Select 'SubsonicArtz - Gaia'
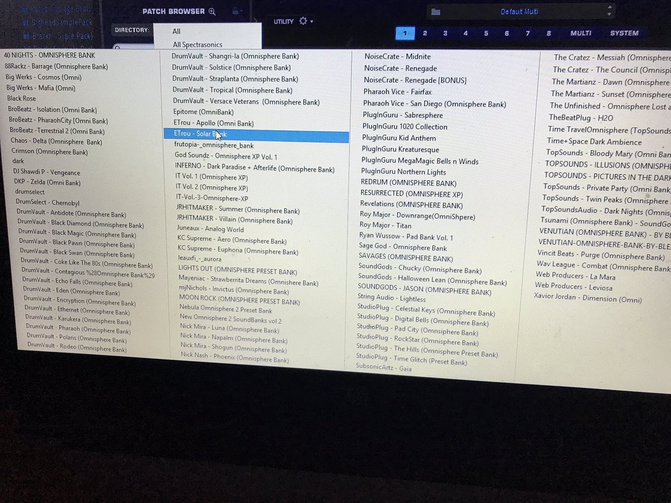This screenshot has height=503, width=671. pyautogui.click(x=384, y=368)
